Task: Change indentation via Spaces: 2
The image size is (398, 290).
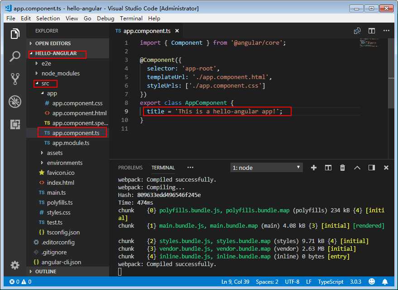Action: (267, 281)
